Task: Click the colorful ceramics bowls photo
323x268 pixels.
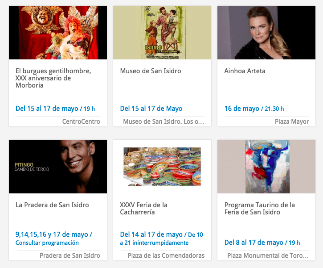Action: click(x=162, y=167)
